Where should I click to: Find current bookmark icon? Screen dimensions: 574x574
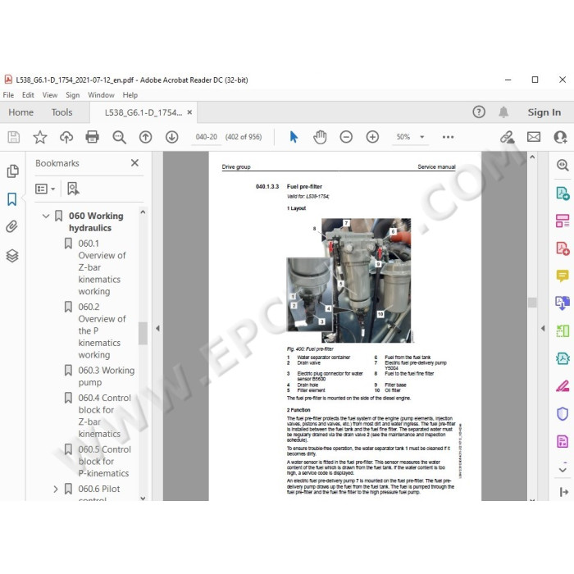[73, 189]
